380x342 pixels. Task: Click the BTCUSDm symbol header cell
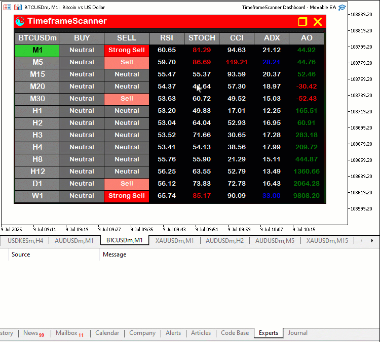[37, 38]
